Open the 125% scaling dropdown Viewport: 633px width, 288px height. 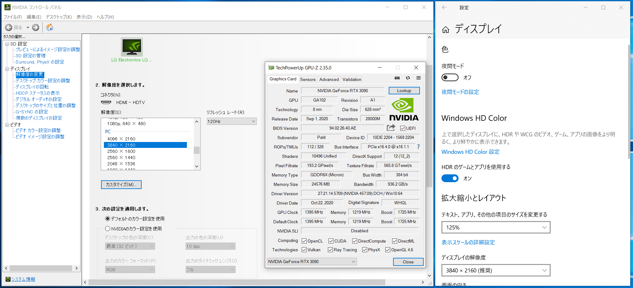click(x=496, y=227)
